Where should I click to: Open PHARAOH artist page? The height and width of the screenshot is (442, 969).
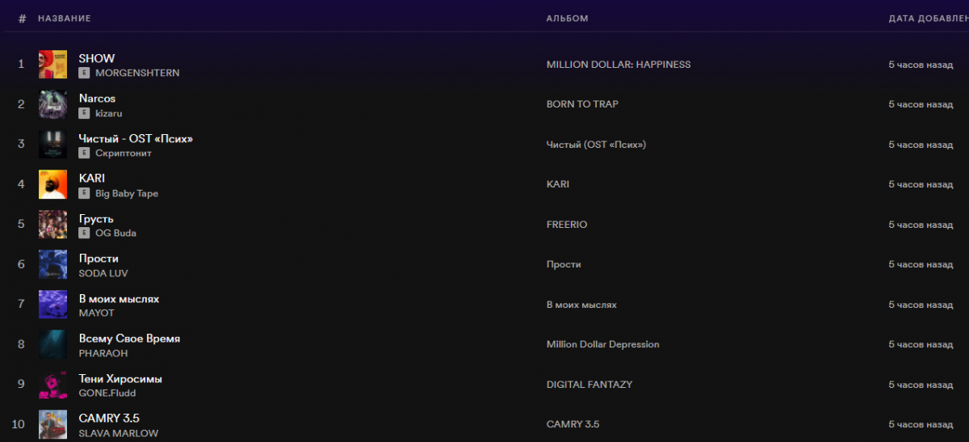[103, 353]
